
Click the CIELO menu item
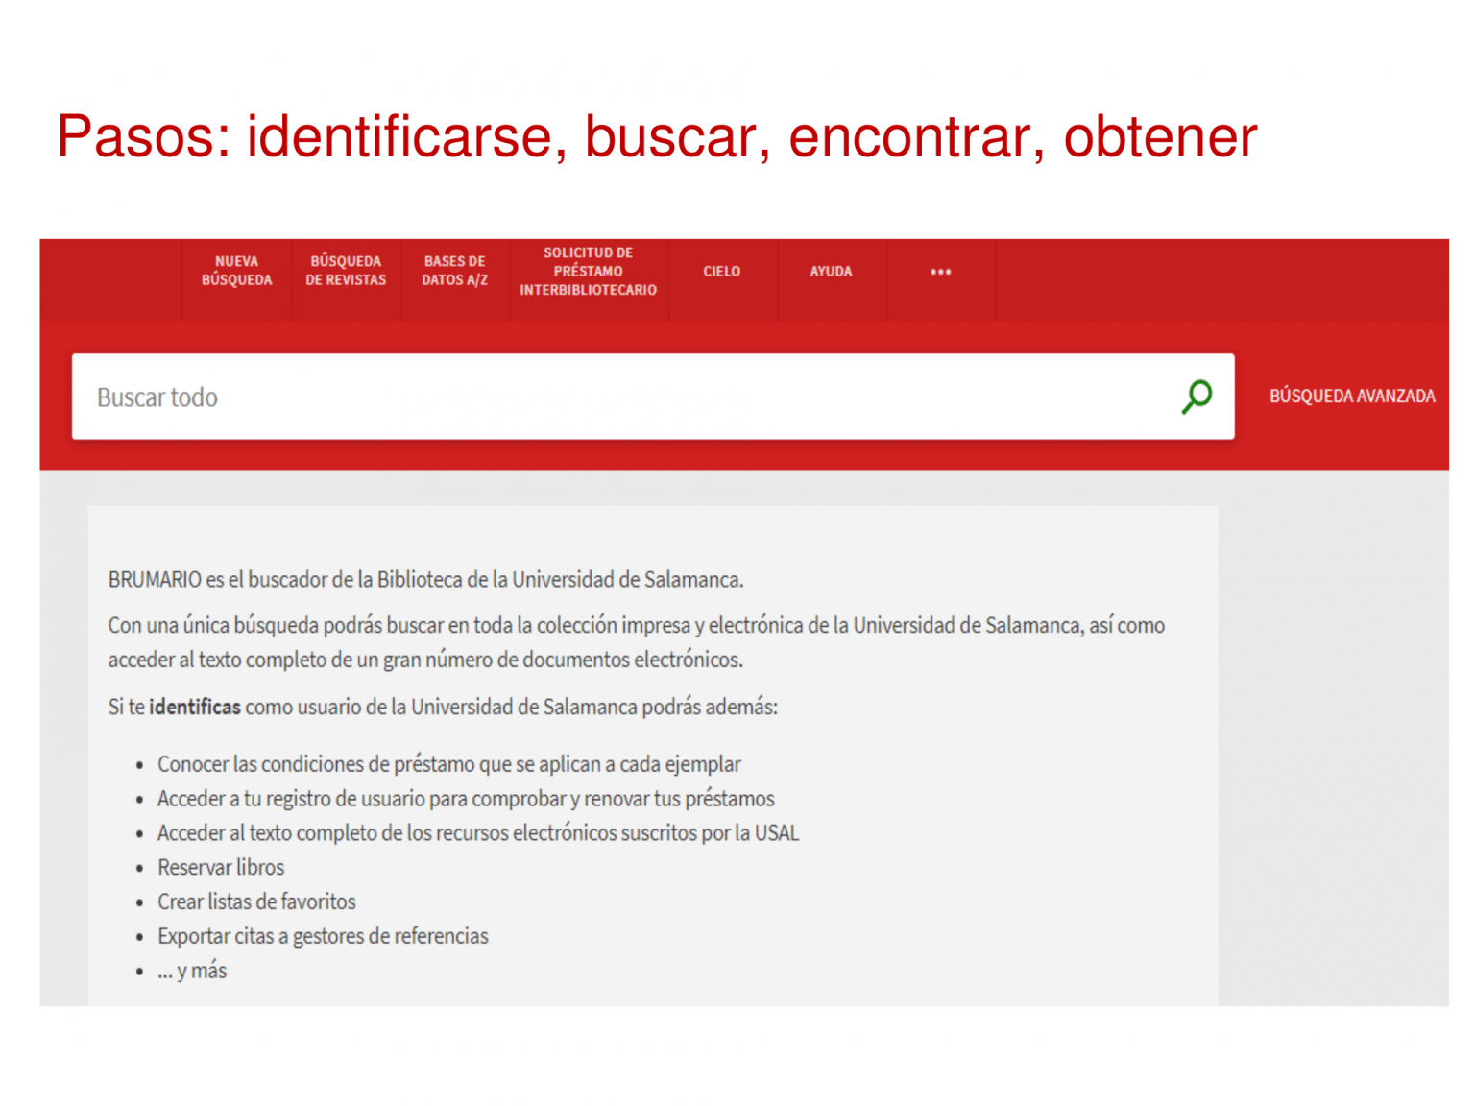(x=721, y=272)
